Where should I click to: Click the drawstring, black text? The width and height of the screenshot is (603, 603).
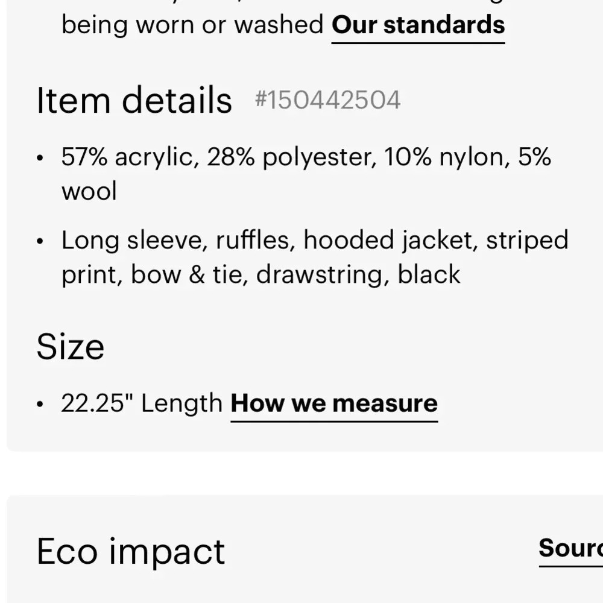click(358, 274)
